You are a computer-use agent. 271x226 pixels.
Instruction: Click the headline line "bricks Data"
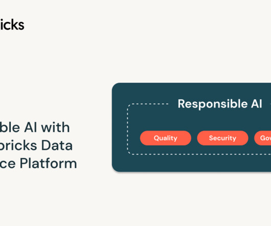tap(36, 145)
